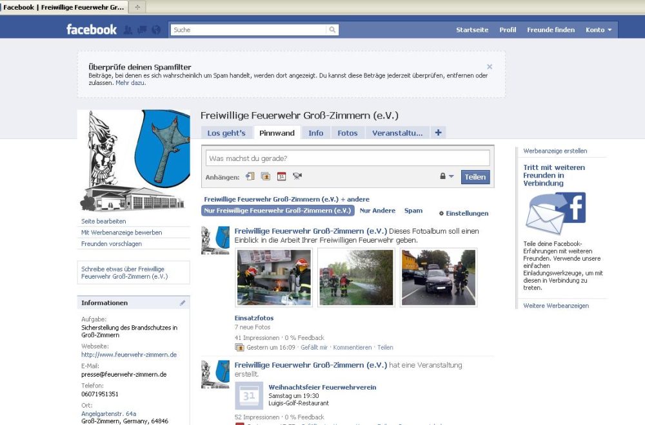Enable the Spam filter view

pos(413,210)
